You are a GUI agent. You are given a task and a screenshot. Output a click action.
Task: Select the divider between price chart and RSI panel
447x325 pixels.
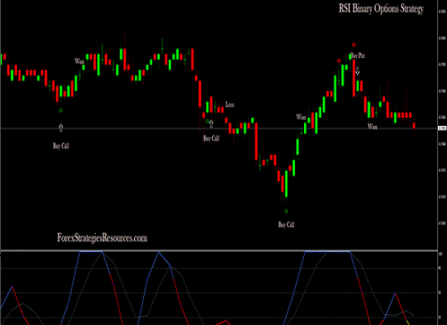point(219,250)
